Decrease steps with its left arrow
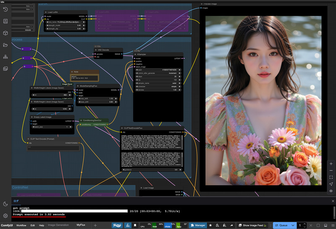The height and width of the screenshot is (229, 336). click(x=137, y=77)
